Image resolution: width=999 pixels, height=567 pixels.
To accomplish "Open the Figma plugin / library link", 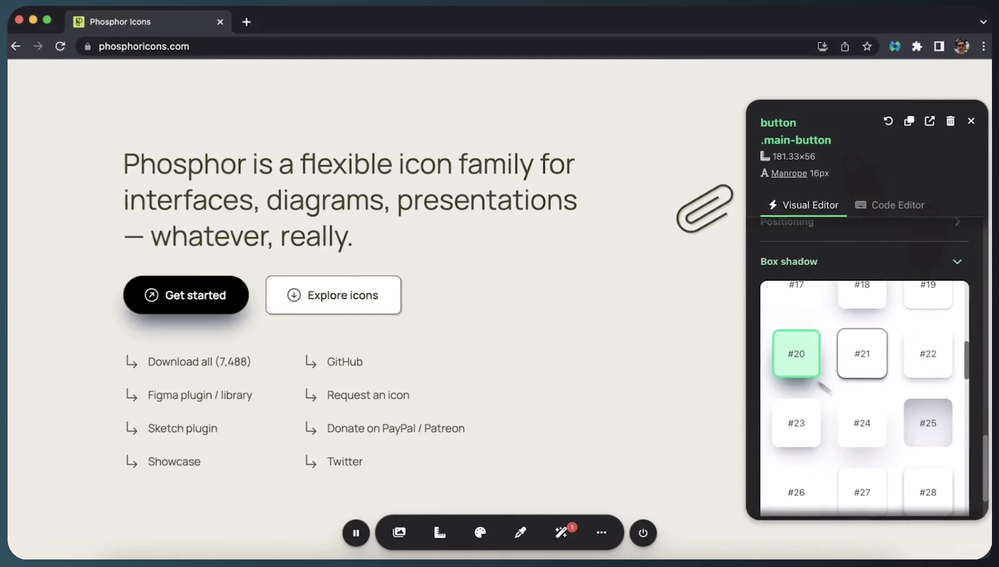I will point(200,395).
